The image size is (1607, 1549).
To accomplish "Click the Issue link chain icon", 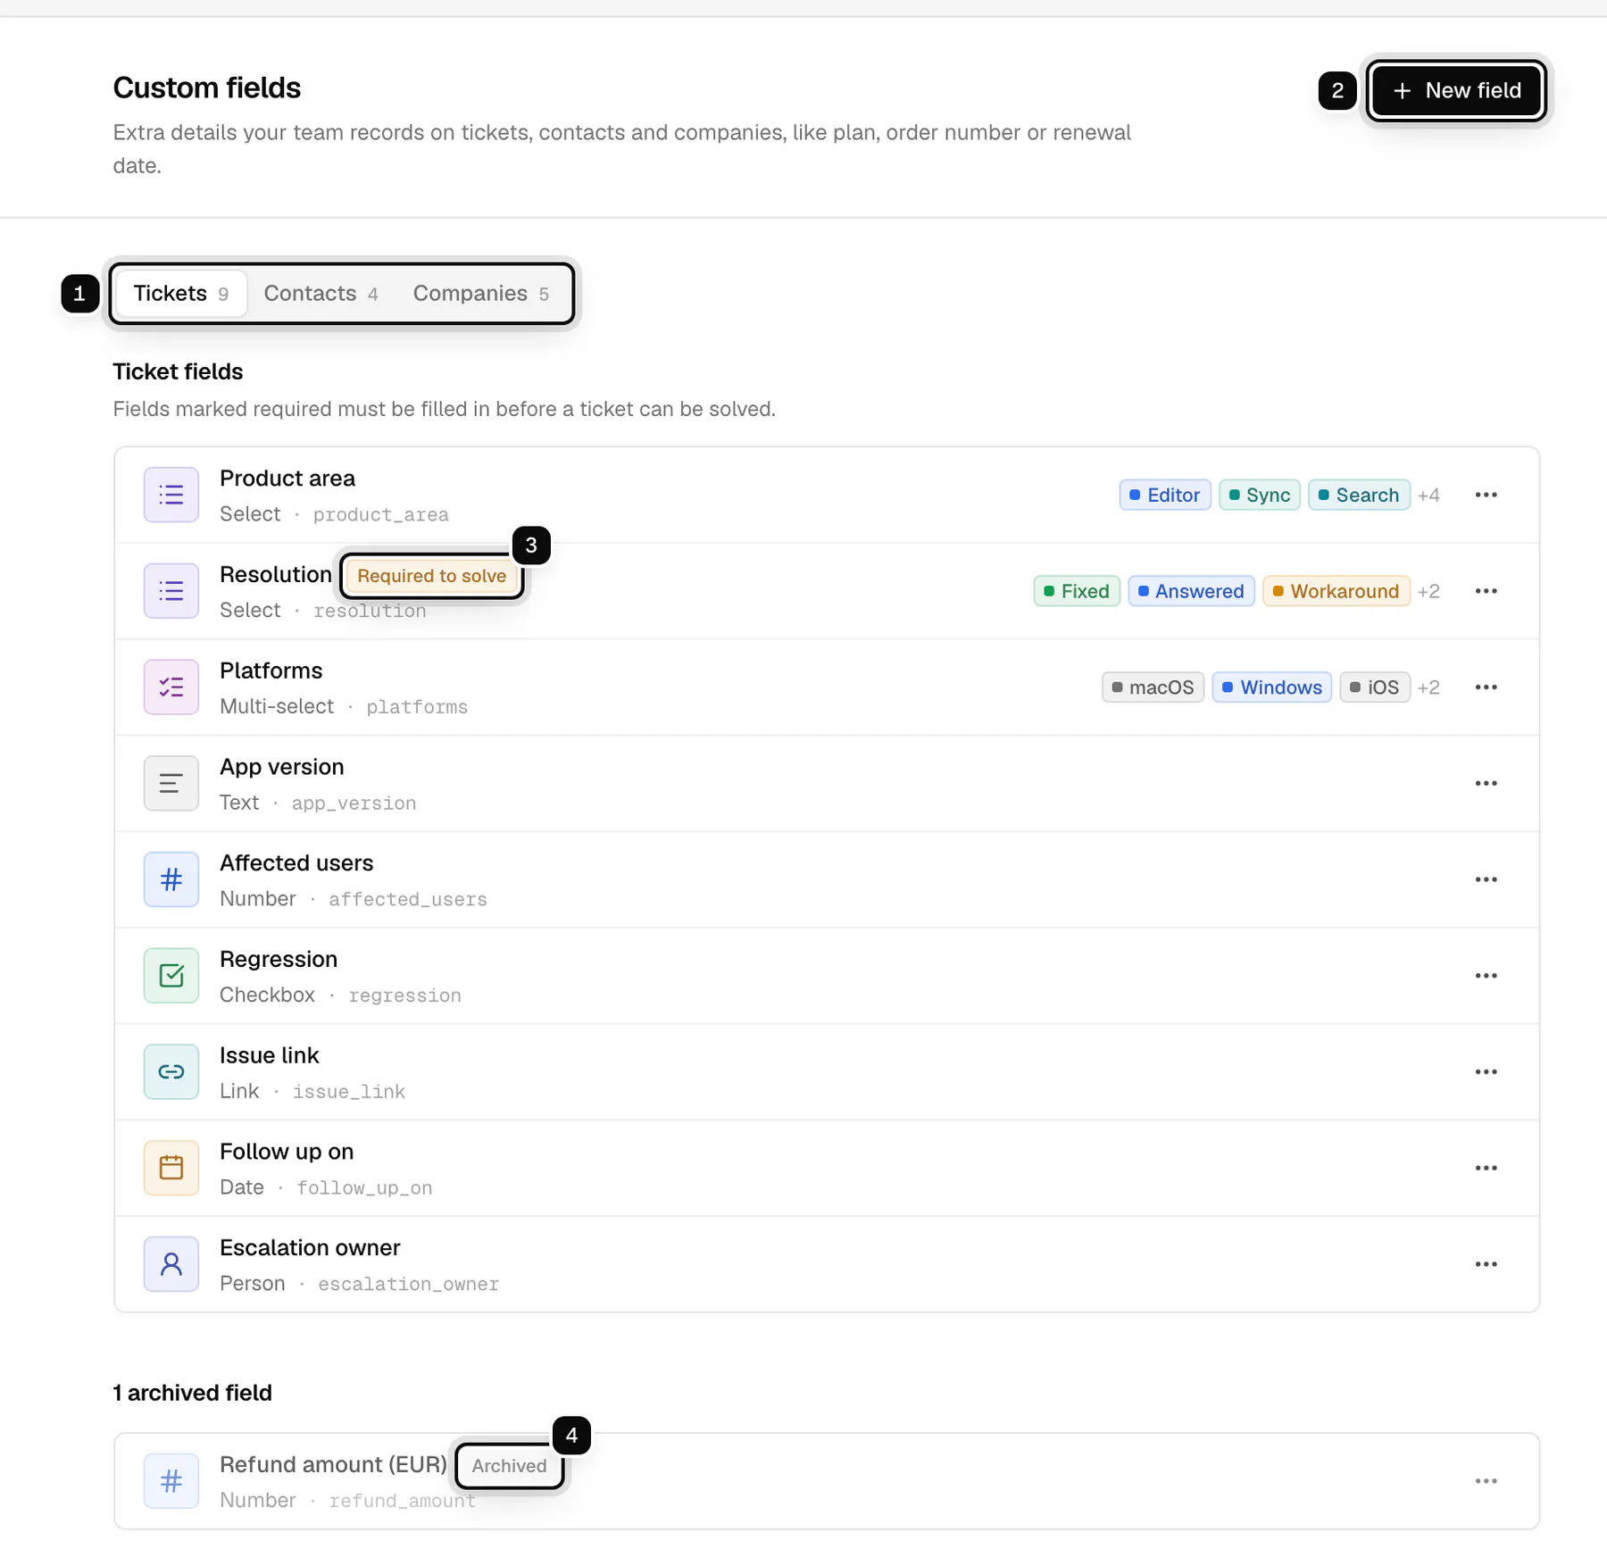I will click(171, 1071).
